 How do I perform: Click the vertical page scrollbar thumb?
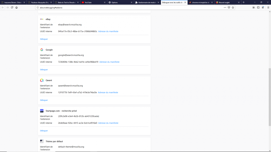270,97
